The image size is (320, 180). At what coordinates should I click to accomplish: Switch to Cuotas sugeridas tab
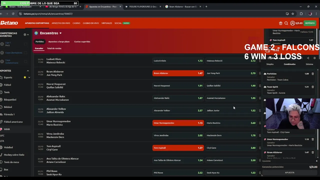[x=82, y=41]
